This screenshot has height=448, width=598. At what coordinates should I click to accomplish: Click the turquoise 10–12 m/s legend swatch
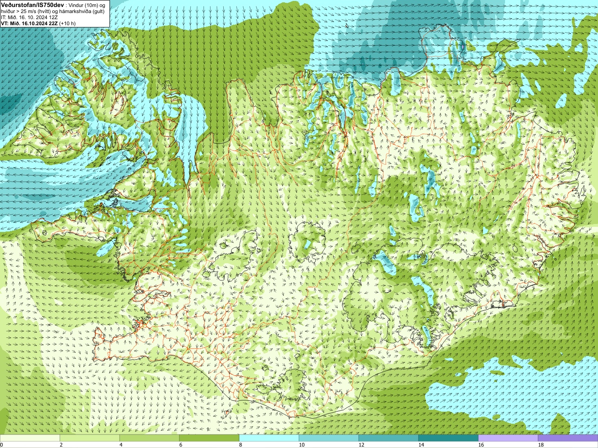[x=329, y=438]
